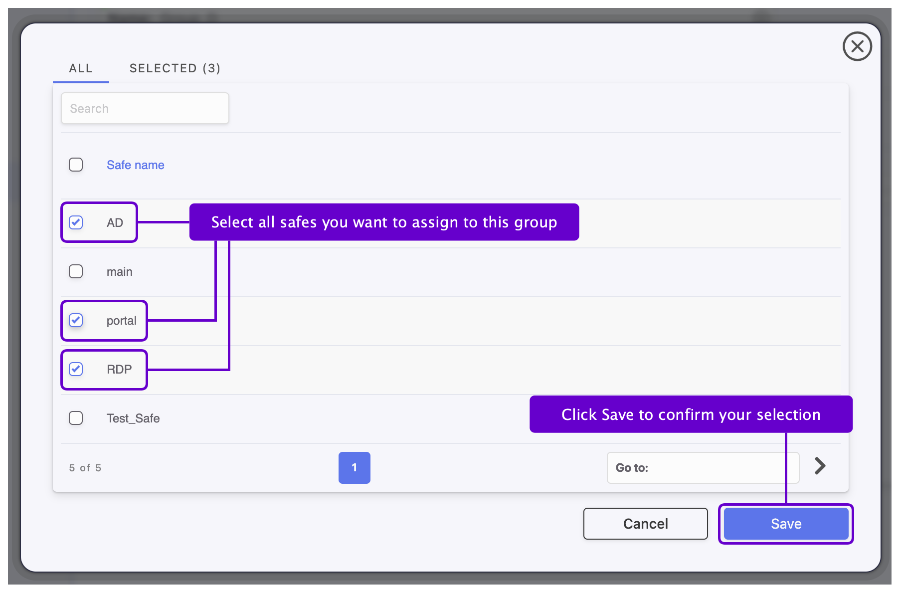Screen dimensions: 899x596
Task: Sort by the Safe name column
Action: coord(135,165)
